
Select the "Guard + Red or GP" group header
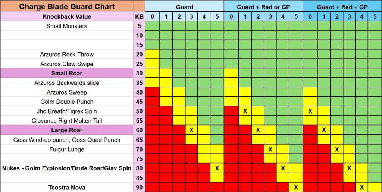[x=263, y=7]
